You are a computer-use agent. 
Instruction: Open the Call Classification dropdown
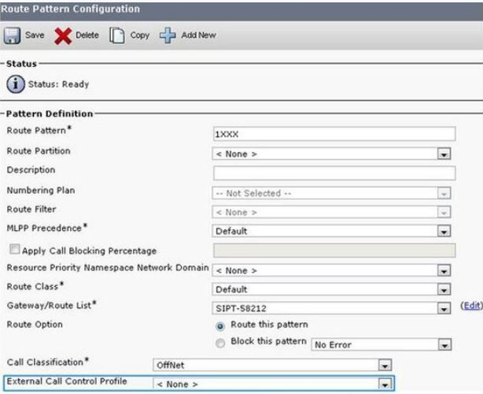pos(385,365)
